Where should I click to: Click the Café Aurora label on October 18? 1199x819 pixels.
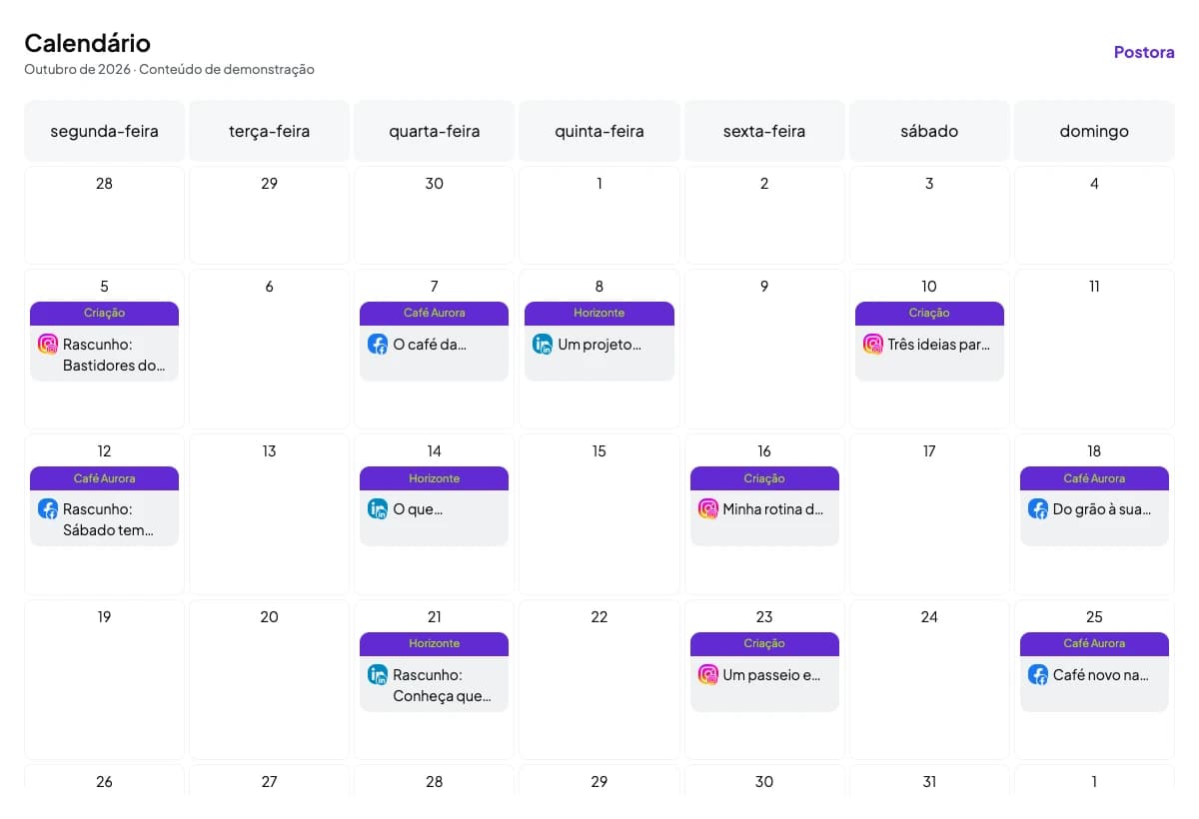1094,478
